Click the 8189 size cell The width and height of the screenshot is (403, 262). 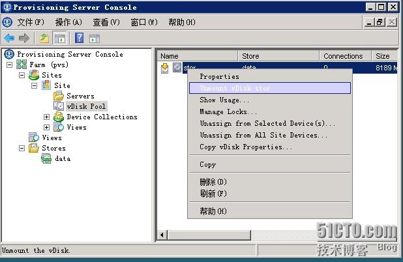tap(386, 68)
